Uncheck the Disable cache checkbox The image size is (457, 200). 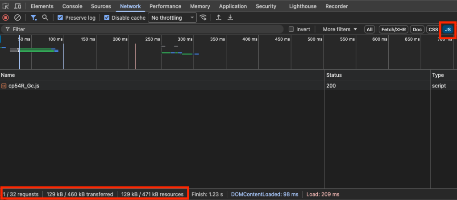pos(107,18)
